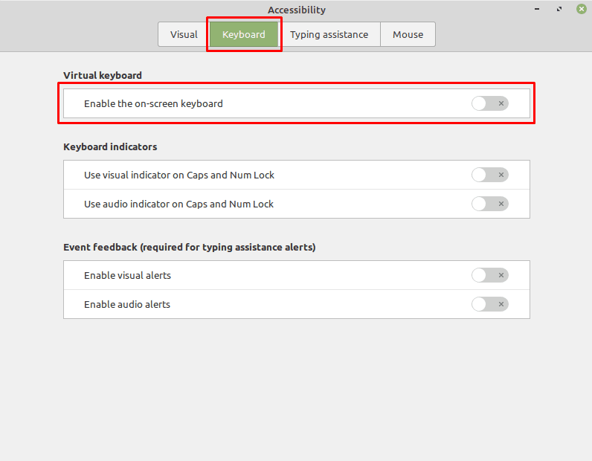
Task: Select the Keyboard tab
Action: pyautogui.click(x=244, y=34)
